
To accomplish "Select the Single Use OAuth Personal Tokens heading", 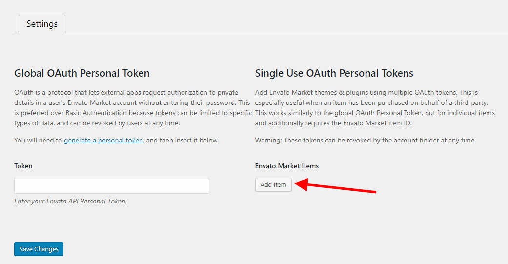I will pos(334,73).
